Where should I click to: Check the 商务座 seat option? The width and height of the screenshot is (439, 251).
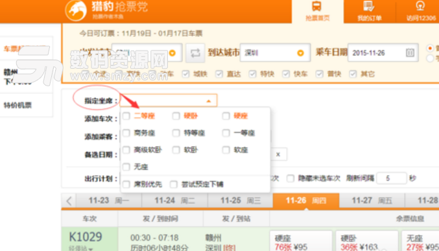126,133
